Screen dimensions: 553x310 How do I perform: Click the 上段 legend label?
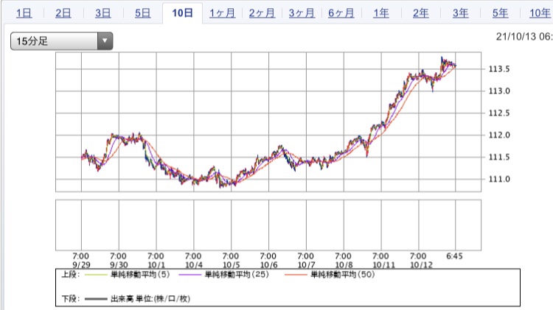click(x=71, y=275)
